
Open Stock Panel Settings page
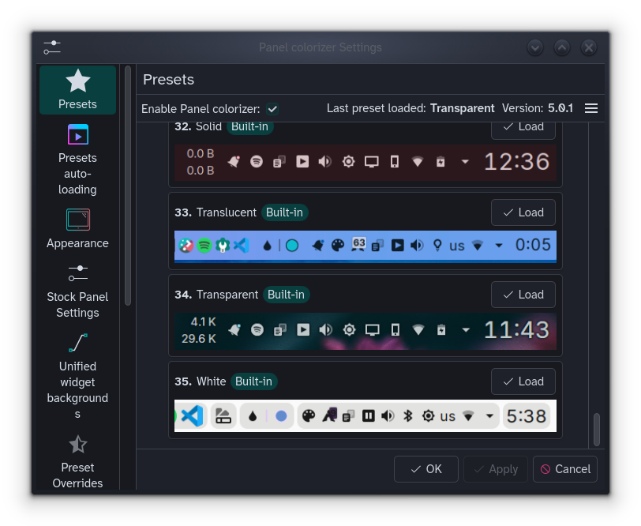pyautogui.click(x=77, y=290)
